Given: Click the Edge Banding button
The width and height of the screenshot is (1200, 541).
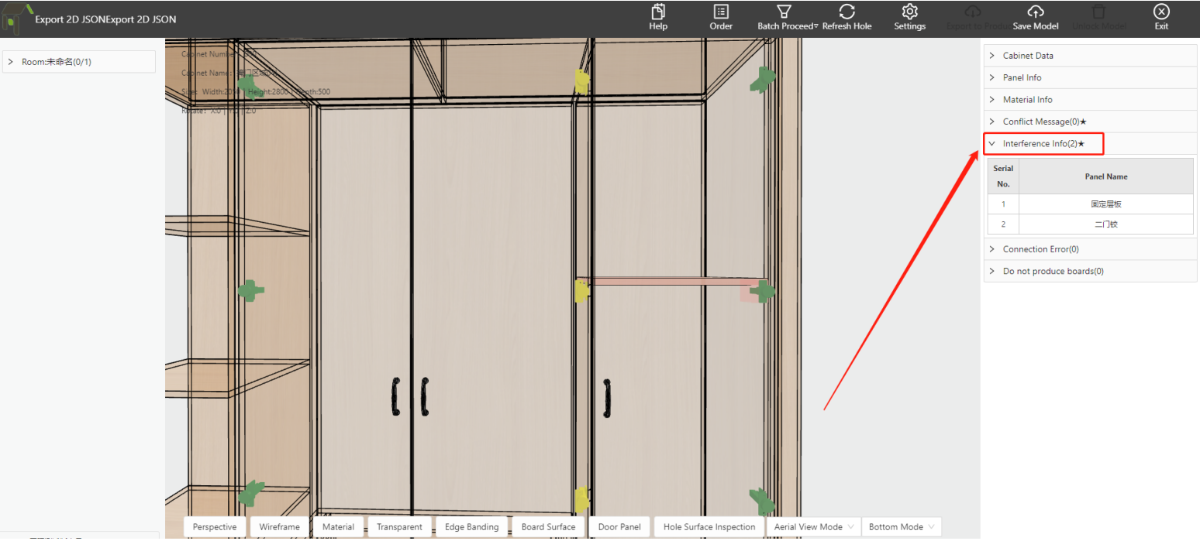Looking at the screenshot, I should click(471, 527).
